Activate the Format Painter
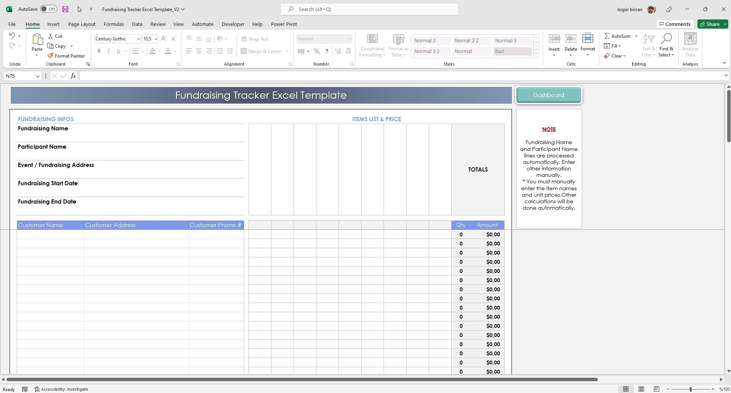Screen dimensions: 731x393 click(x=66, y=56)
